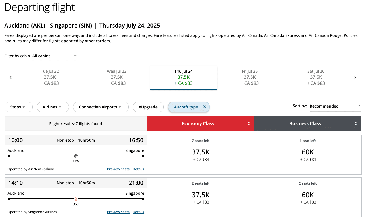This screenshot has height=220, width=365.
Task: Open Preview seats for the 10:00 flight
Action: click(118, 169)
